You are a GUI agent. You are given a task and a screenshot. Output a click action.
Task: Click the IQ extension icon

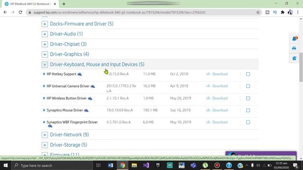click(x=275, y=12)
